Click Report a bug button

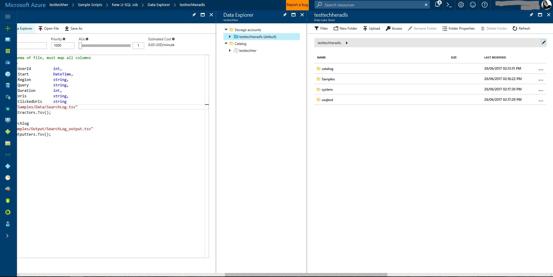pyautogui.click(x=297, y=5)
